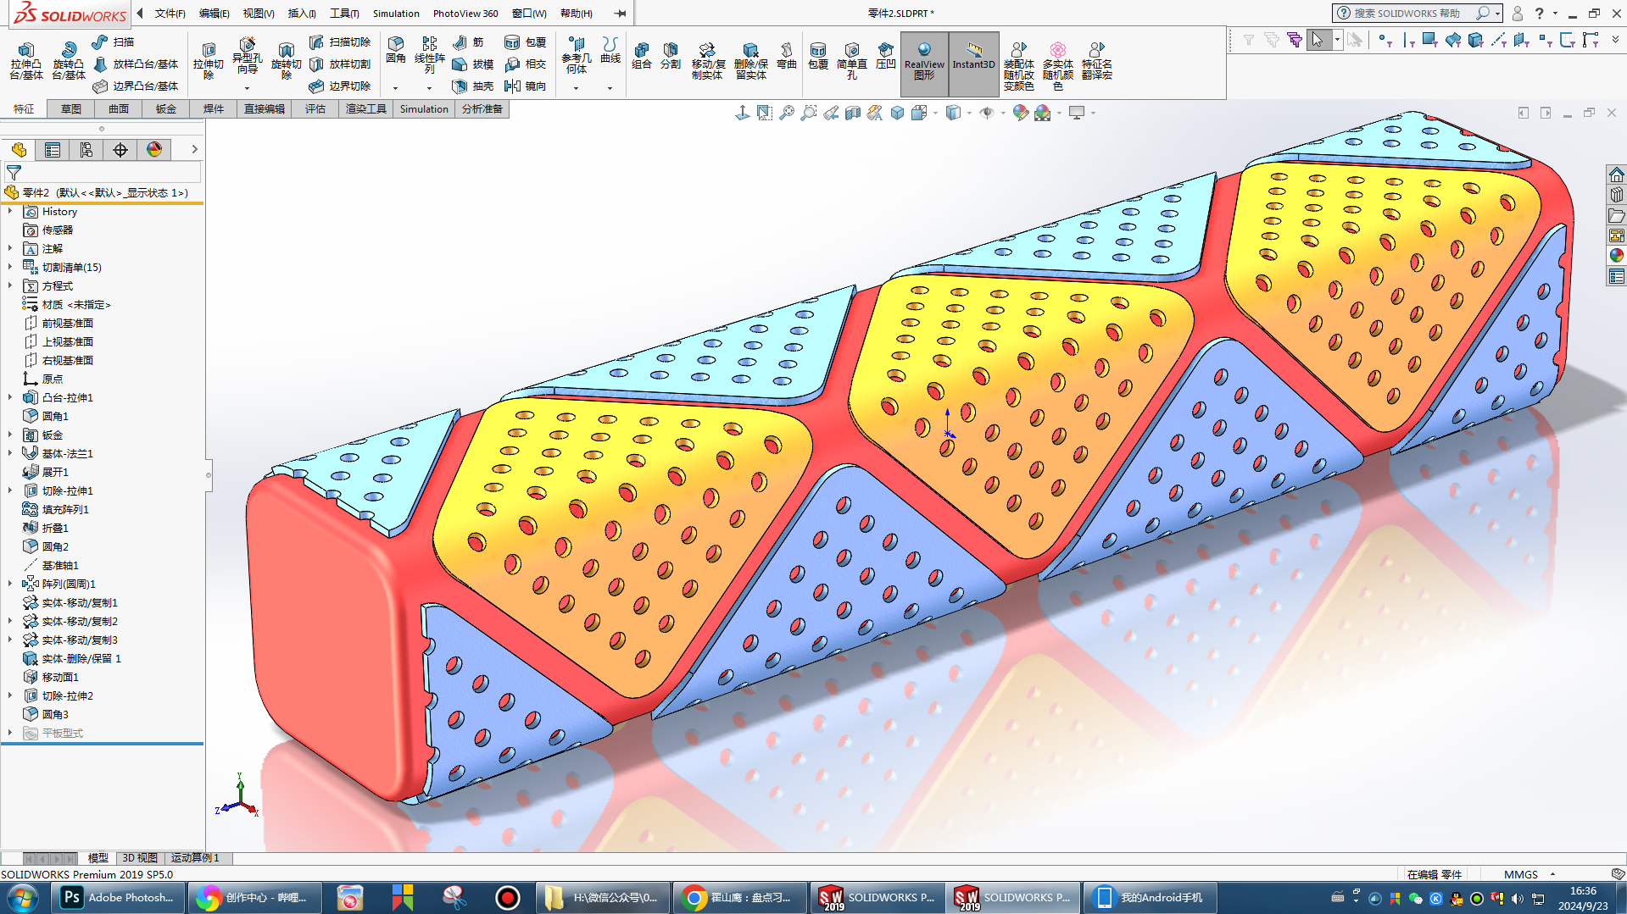
Task: Open the 工具(T) menu
Action: (x=344, y=14)
